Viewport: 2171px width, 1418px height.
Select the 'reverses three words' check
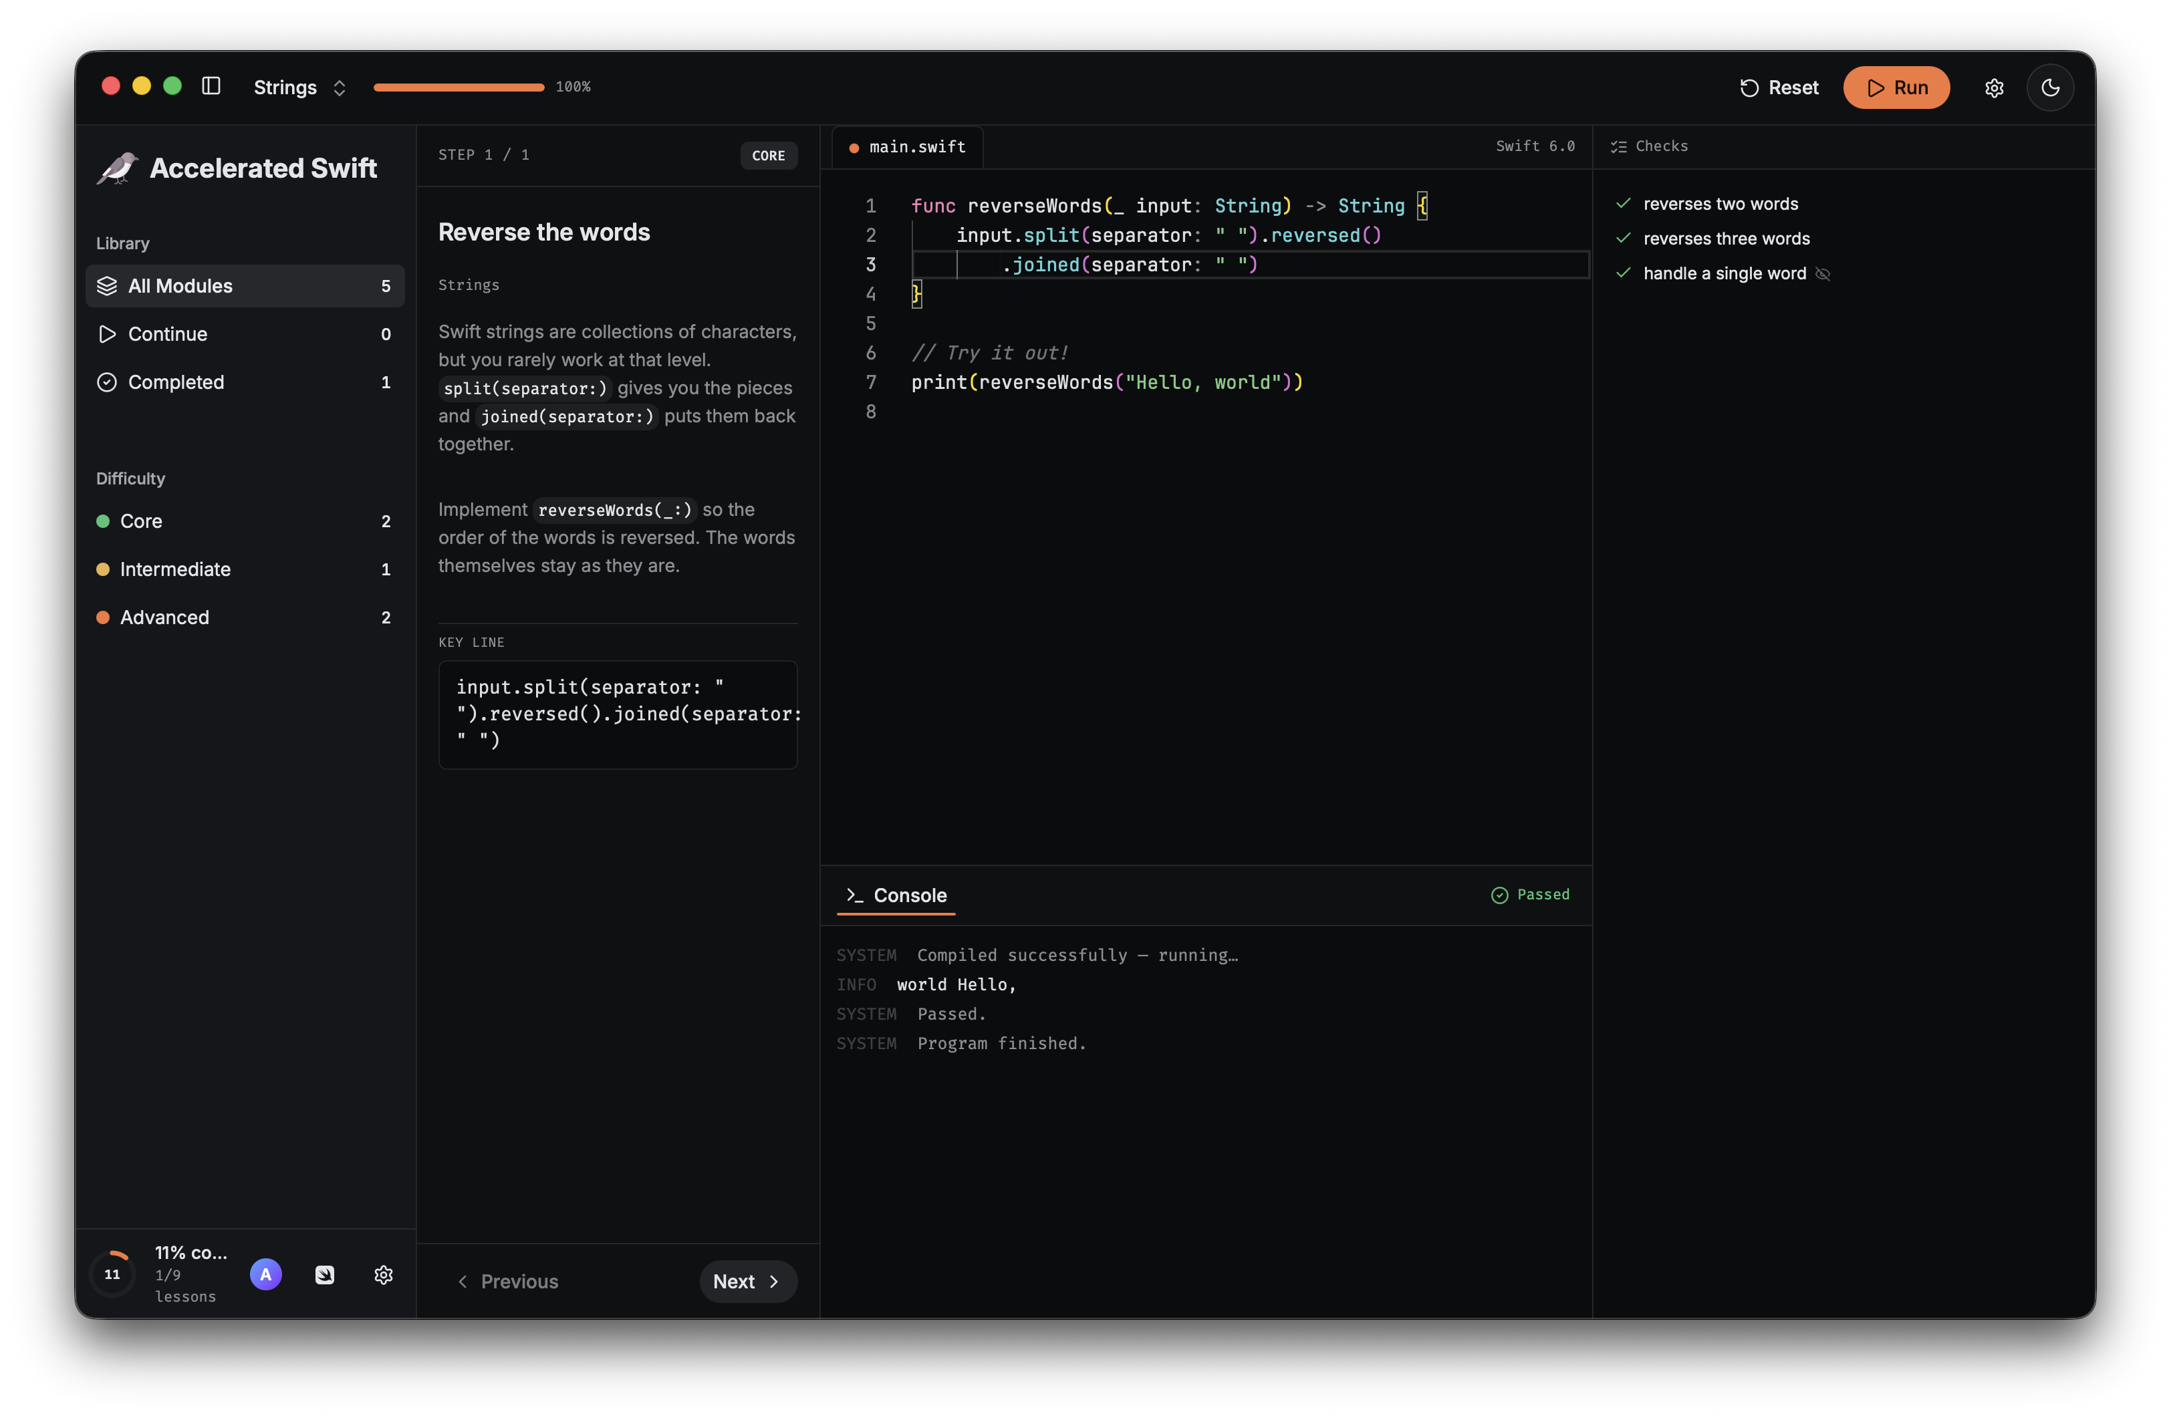click(x=1726, y=239)
